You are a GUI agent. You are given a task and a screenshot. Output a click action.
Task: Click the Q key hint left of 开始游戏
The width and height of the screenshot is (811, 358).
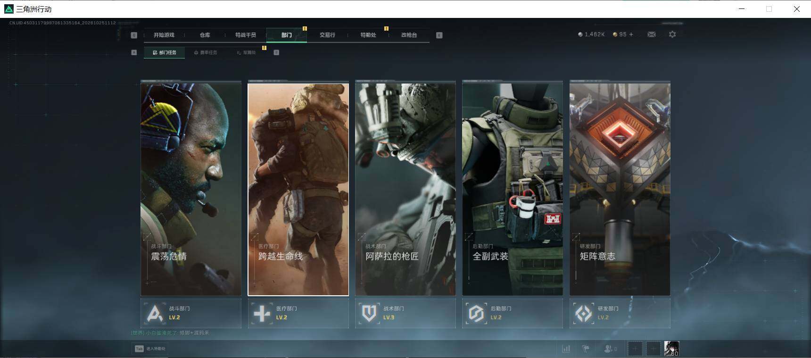134,35
